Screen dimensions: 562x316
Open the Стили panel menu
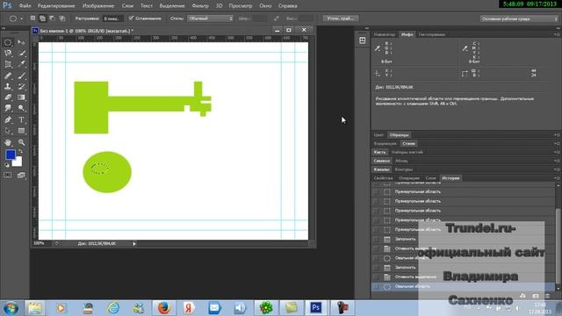557,144
